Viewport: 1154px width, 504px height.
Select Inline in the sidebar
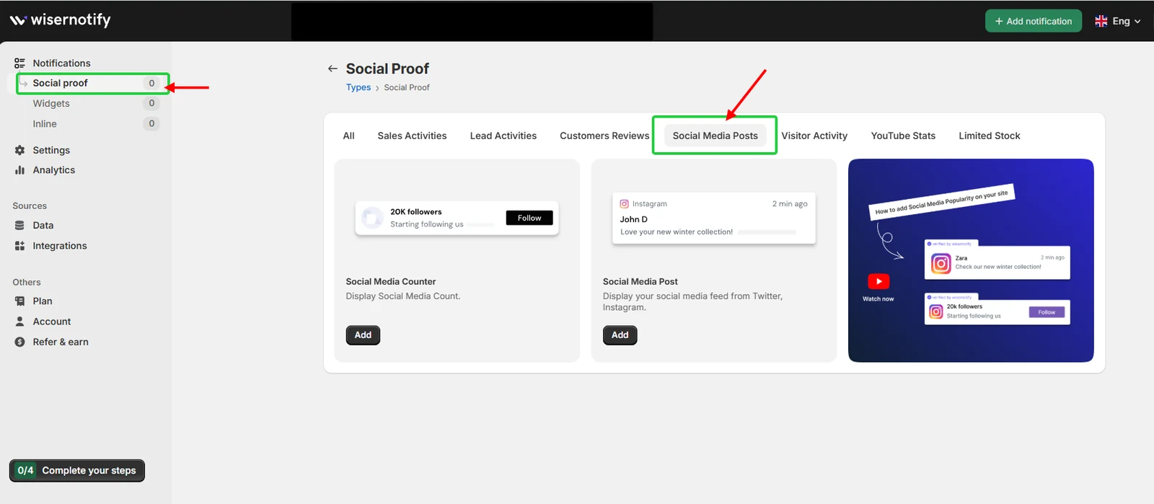(x=45, y=124)
